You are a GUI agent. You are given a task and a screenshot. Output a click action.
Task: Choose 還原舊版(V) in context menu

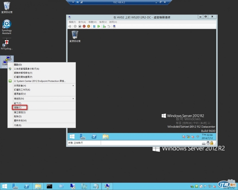point(42,94)
